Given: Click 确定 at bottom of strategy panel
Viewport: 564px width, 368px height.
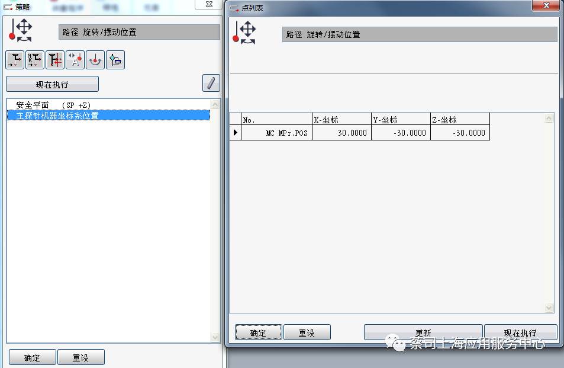Looking at the screenshot, I should click(x=33, y=357).
